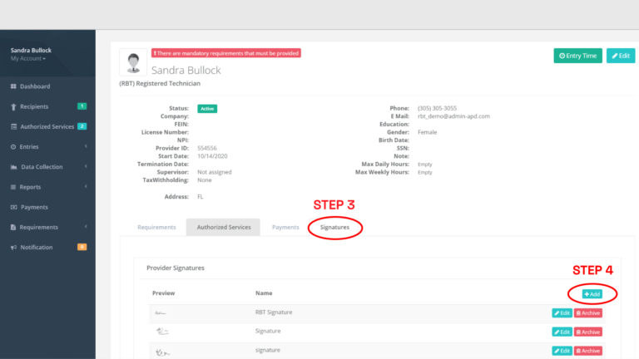Screen dimensions: 639x359
Task: Click Sandra Bullock's profile avatar
Action: (133, 62)
